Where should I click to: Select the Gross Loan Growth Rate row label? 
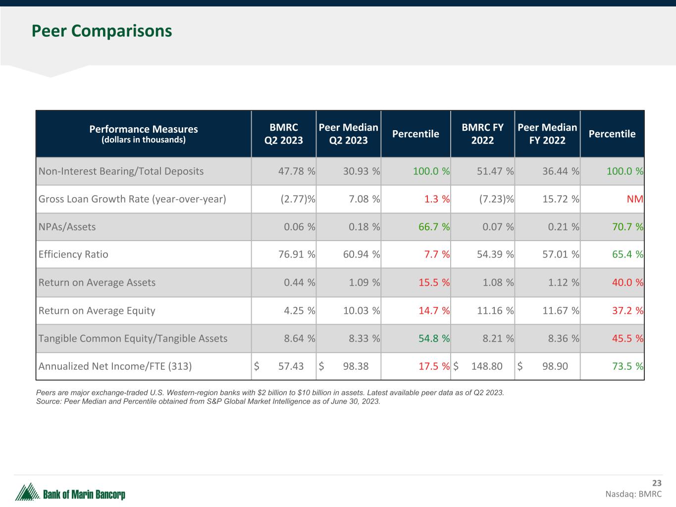pyautogui.click(x=132, y=199)
